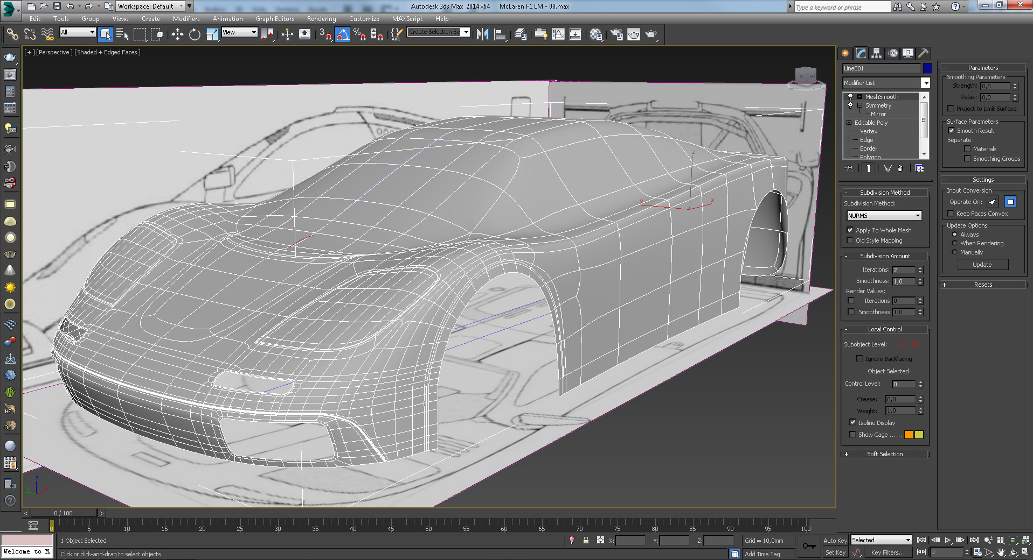The height and width of the screenshot is (560, 1033).
Task: Click the blue object color swatch
Action: pos(927,68)
